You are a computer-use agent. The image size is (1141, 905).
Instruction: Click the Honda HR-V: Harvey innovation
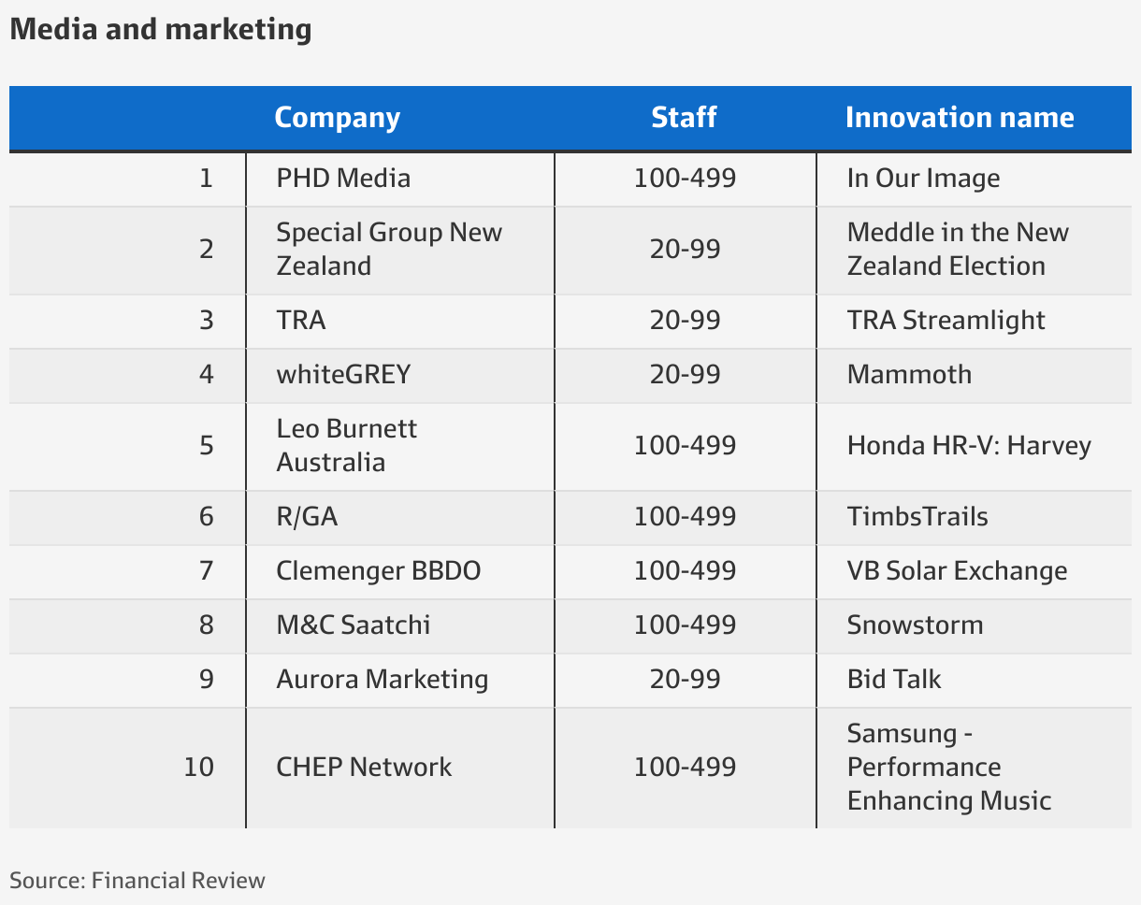[x=969, y=446]
